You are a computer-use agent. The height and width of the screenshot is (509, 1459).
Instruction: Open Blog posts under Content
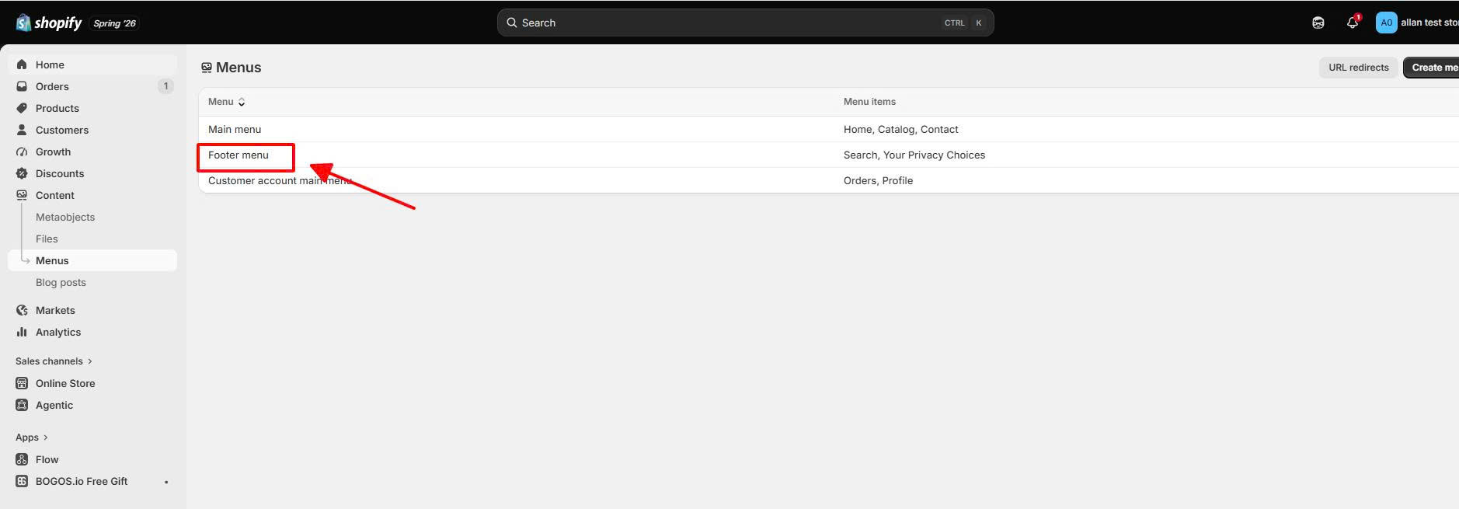[x=61, y=282]
